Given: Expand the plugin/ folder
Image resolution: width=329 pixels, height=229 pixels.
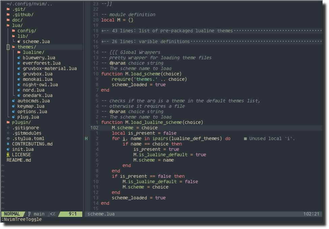Looking at the screenshot, I should point(21,122).
